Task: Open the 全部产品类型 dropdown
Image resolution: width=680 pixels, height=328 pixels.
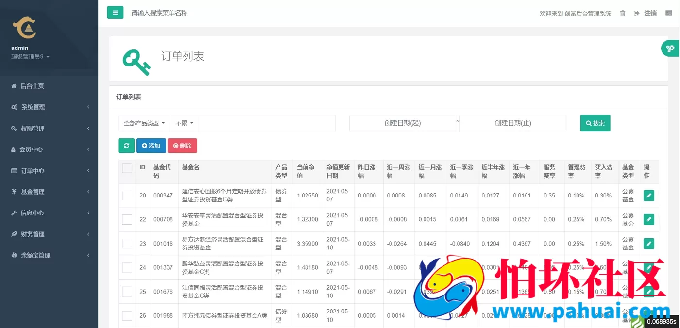Action: [144, 123]
